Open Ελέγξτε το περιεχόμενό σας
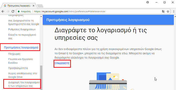This screenshot has height=90, width=176. point(22,37)
